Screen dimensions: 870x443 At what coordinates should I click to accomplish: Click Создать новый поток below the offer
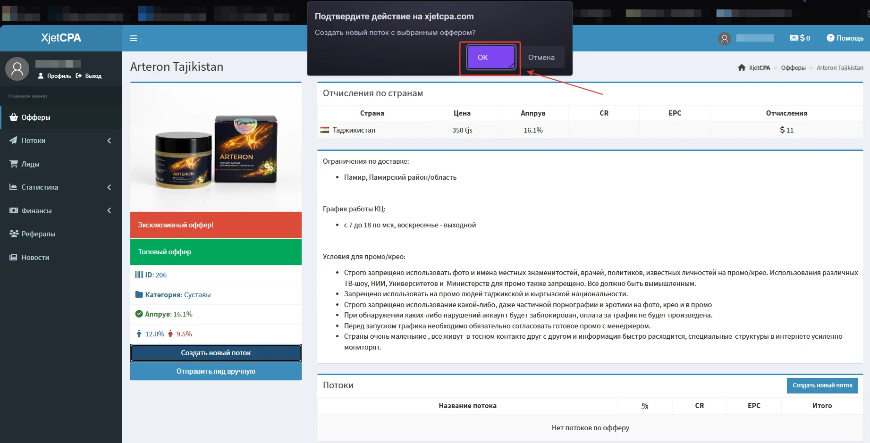(x=216, y=353)
